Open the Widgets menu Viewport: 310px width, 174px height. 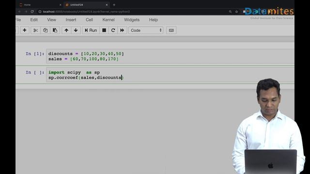pos(132,20)
